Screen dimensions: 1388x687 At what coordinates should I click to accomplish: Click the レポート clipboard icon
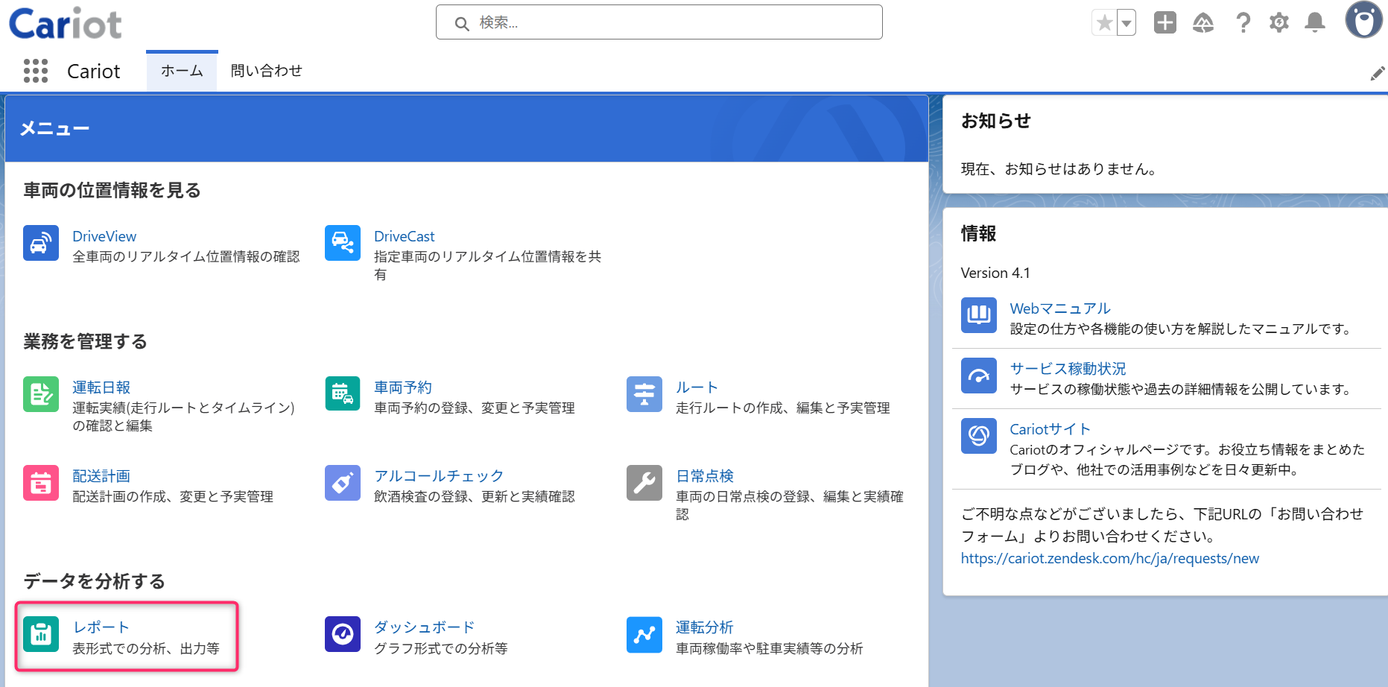[41, 634]
